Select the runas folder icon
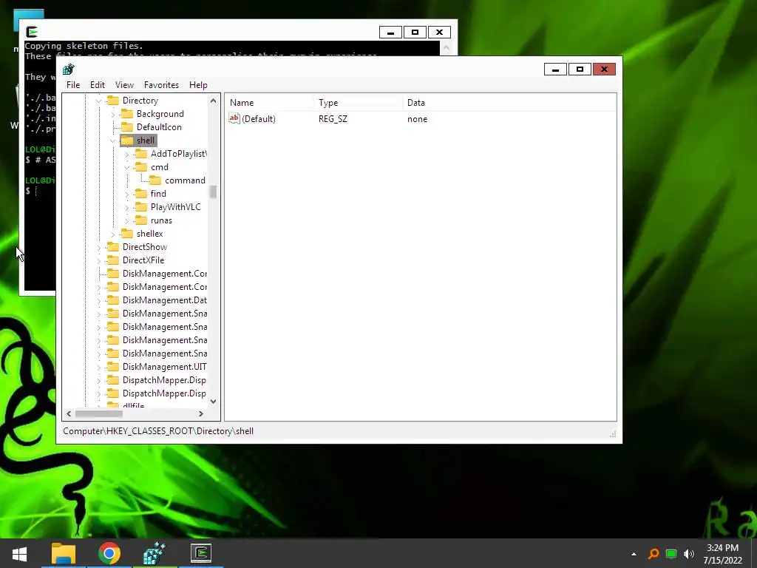Viewport: 757px width, 568px height. click(141, 220)
